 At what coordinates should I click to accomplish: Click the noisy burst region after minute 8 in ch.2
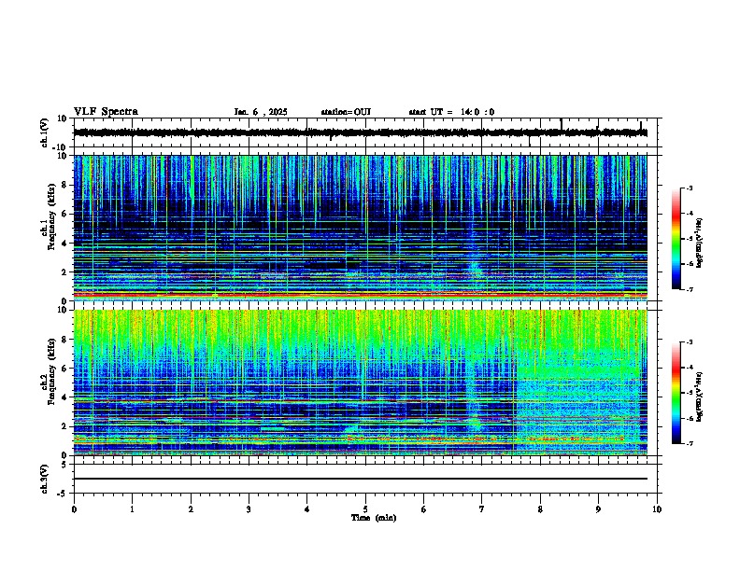(578, 400)
